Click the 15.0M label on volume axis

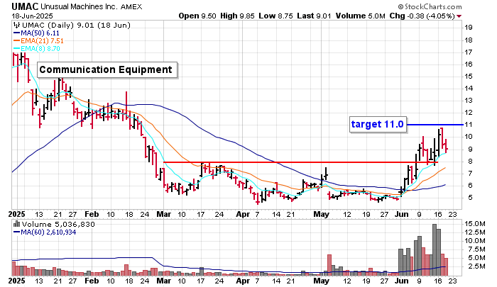[475, 224]
